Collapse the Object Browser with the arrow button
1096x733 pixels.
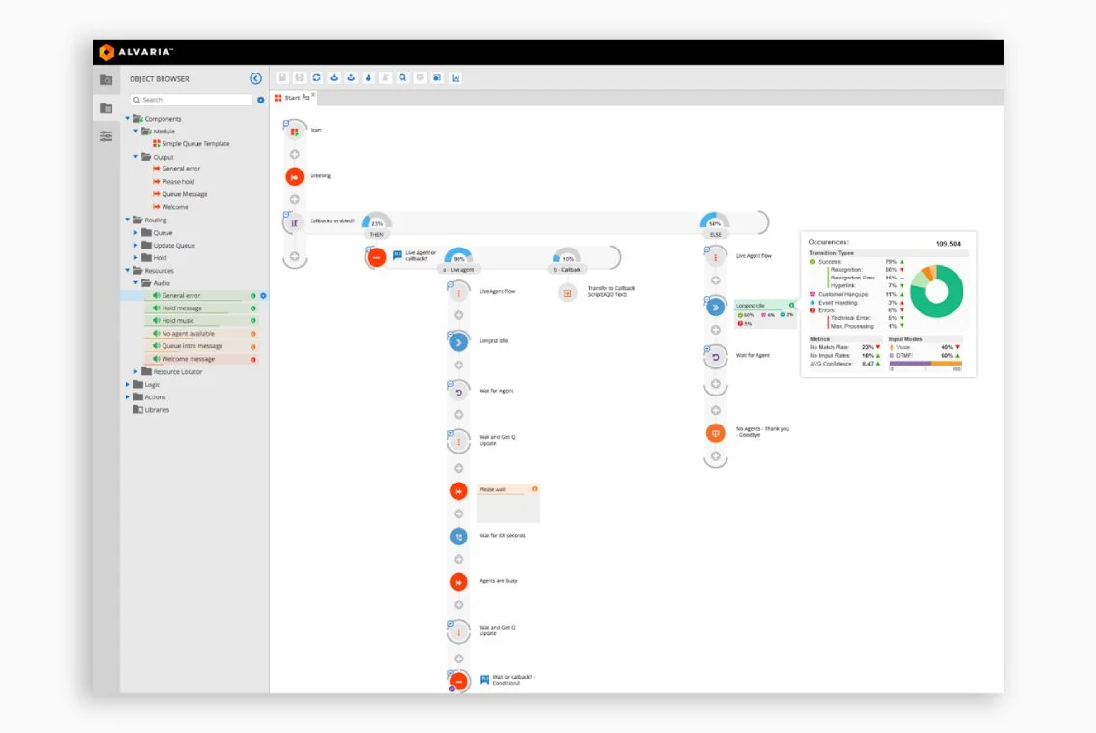coord(255,79)
